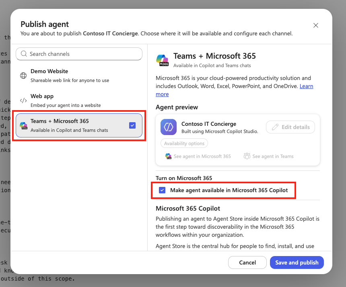Select the Web app channel
346x287 pixels.
79,100
